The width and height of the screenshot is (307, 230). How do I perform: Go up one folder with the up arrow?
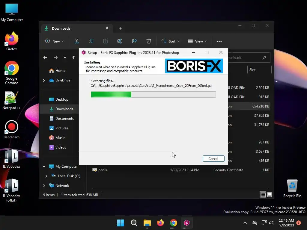[x=74, y=57]
